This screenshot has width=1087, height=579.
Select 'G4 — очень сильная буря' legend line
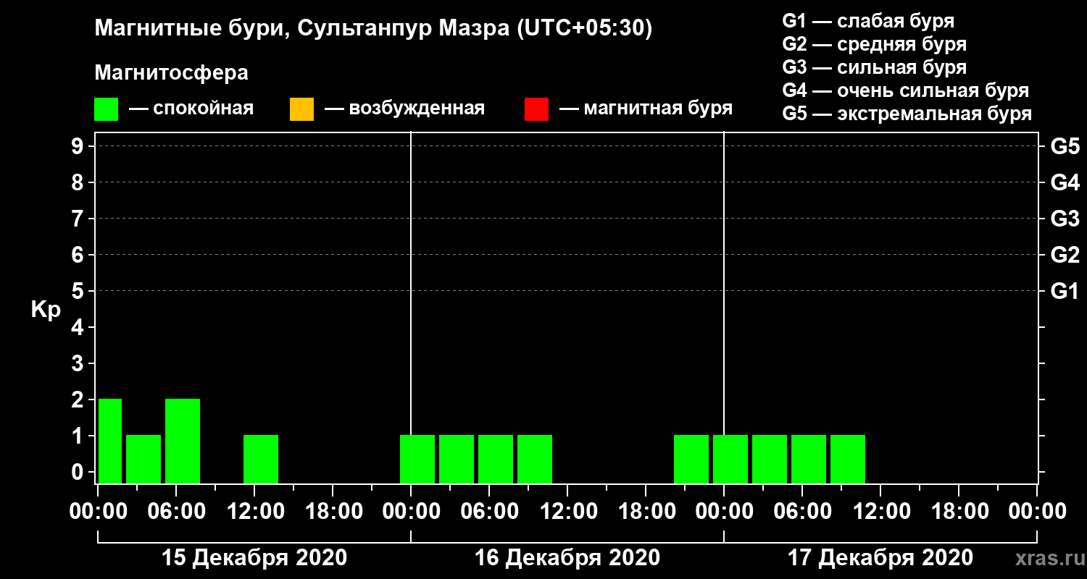click(x=906, y=90)
